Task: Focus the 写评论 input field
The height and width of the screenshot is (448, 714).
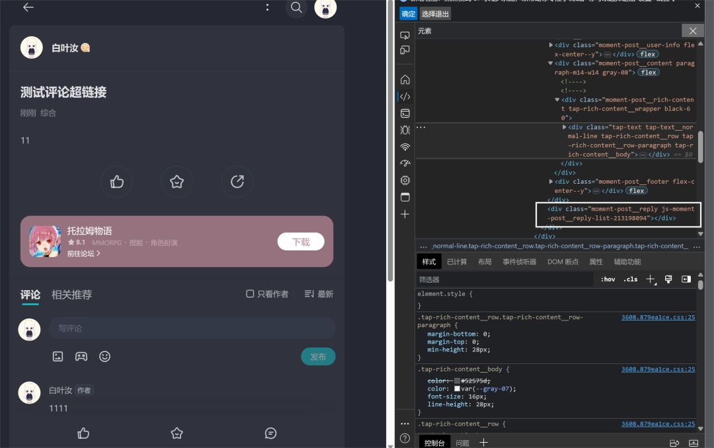Action: (x=192, y=328)
